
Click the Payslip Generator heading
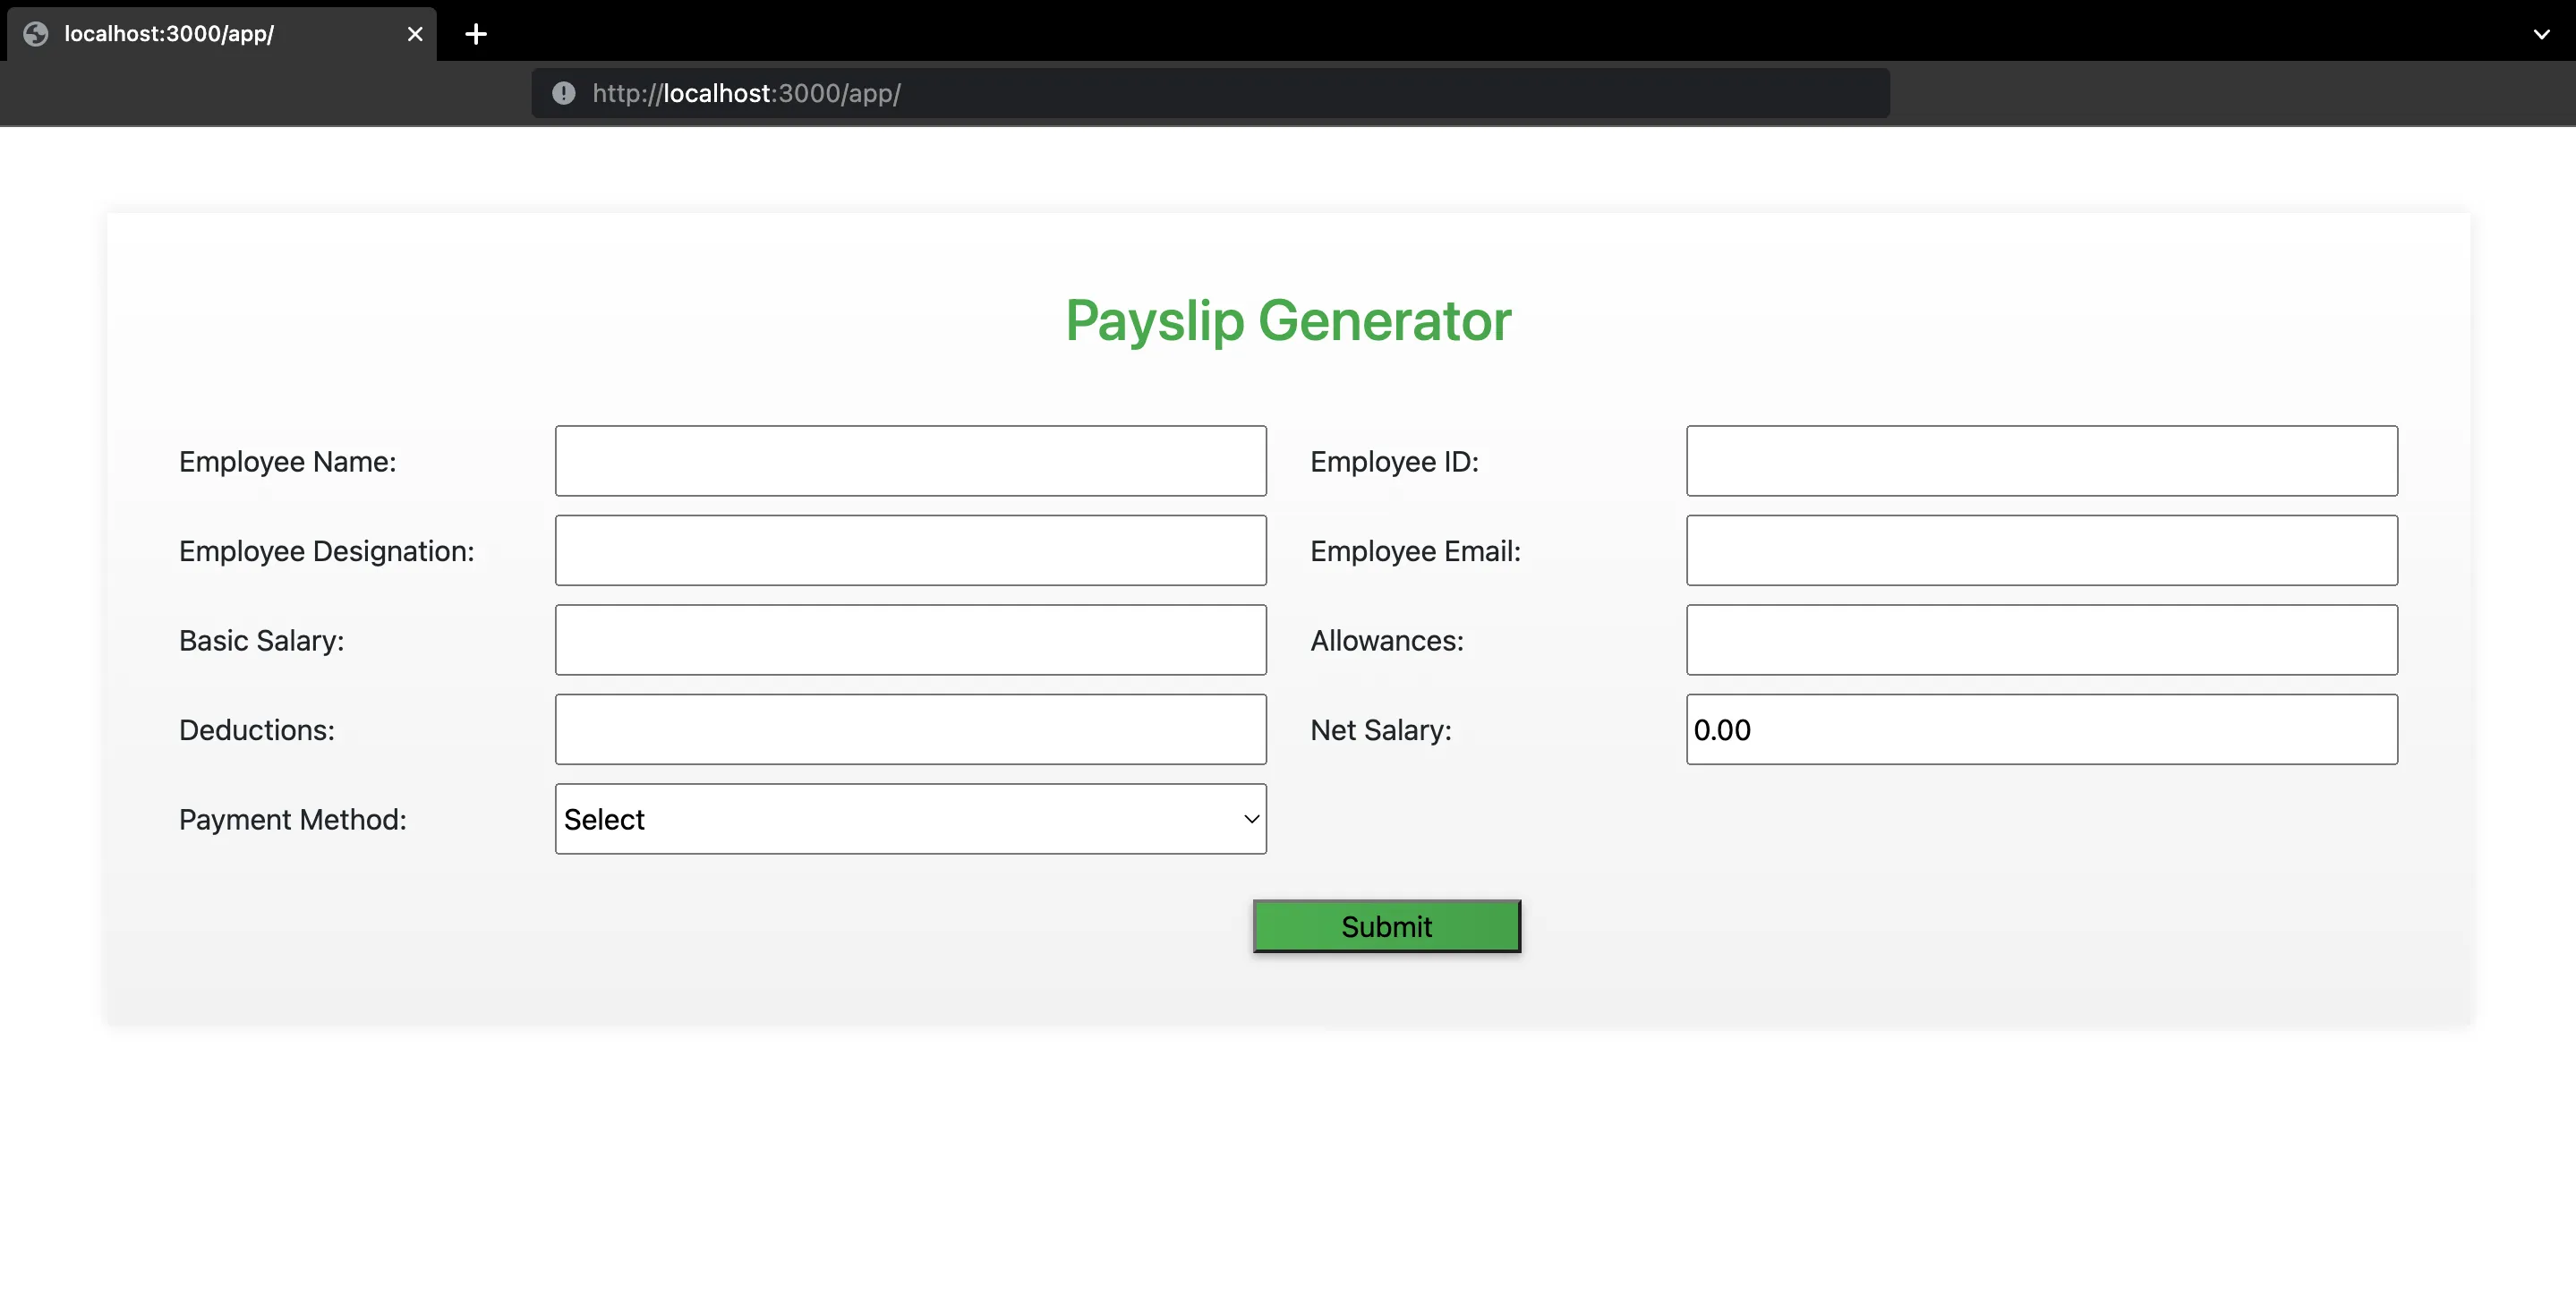point(1288,321)
